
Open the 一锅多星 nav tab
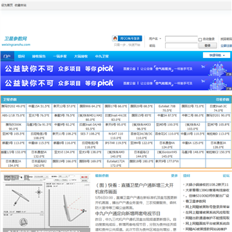[60, 57]
